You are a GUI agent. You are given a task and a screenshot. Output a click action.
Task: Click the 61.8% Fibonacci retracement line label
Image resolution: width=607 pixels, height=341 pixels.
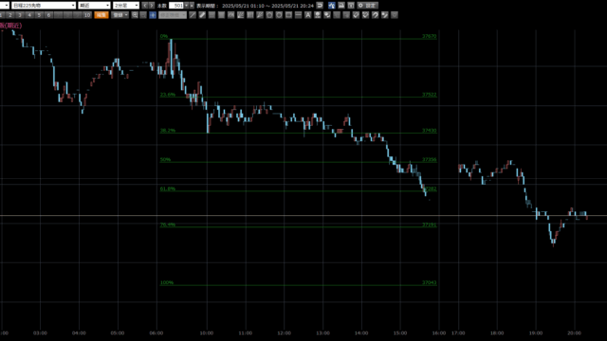[x=168, y=188]
